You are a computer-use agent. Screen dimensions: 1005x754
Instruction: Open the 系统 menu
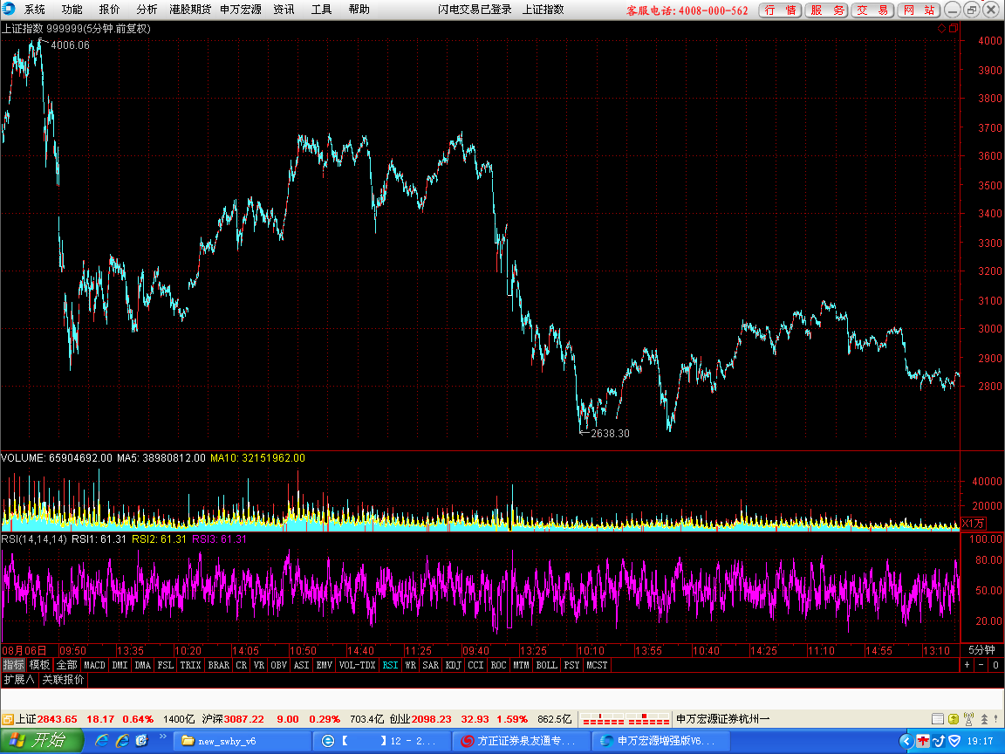pos(35,9)
